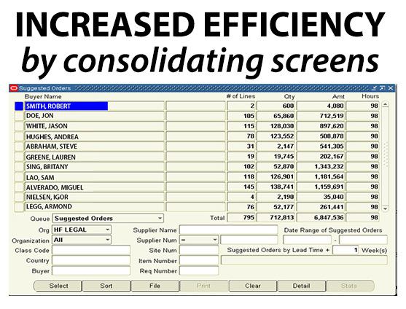
Task: Click the Clear button
Action: (253, 286)
